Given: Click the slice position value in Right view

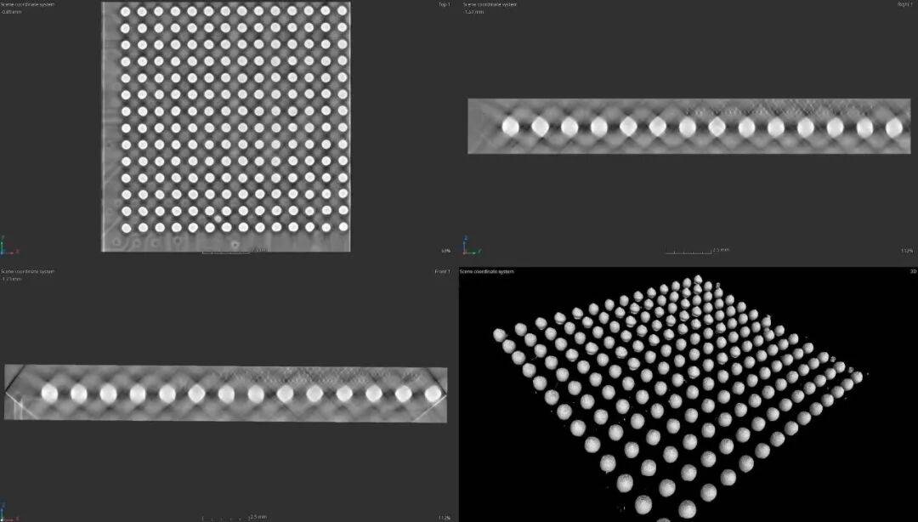Looking at the screenshot, I should pyautogui.click(x=474, y=12).
